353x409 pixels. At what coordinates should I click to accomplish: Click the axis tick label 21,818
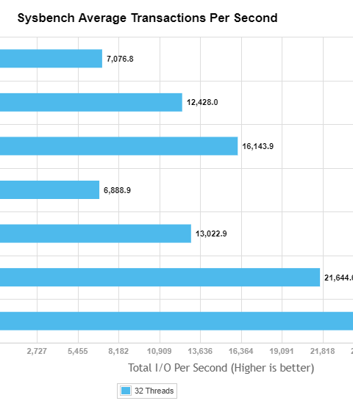322,351
